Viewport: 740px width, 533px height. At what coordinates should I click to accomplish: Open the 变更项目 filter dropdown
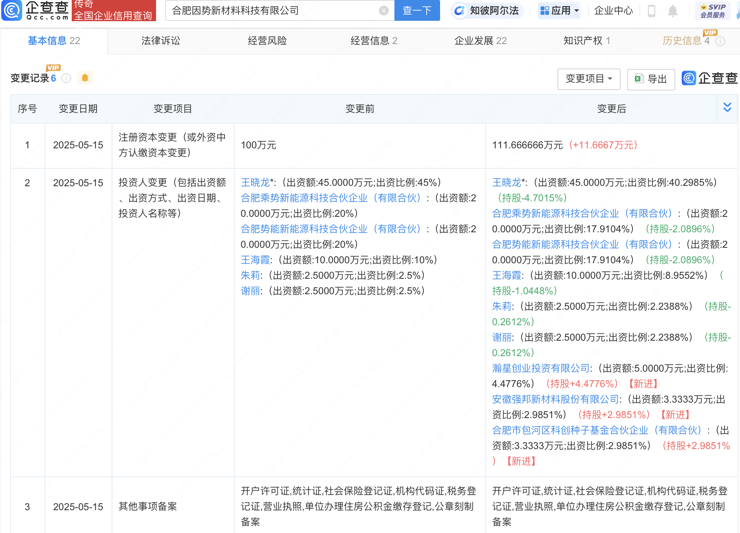[x=589, y=79]
